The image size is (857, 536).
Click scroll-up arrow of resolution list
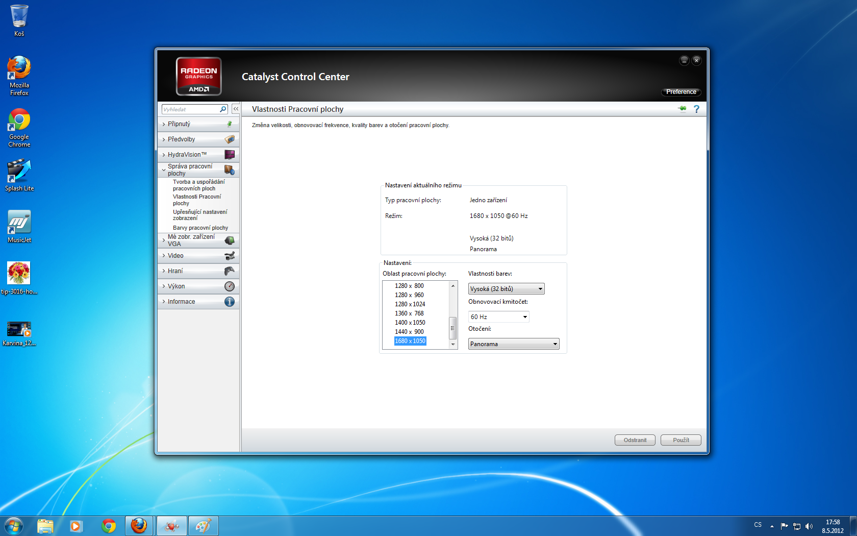click(452, 286)
